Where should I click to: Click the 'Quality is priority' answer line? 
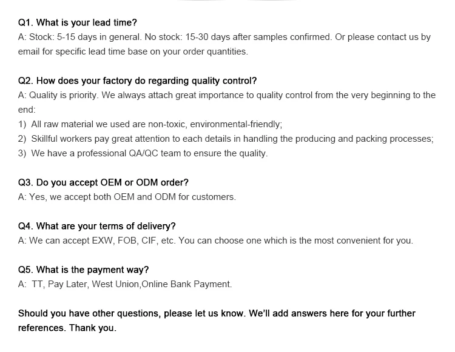(227, 95)
